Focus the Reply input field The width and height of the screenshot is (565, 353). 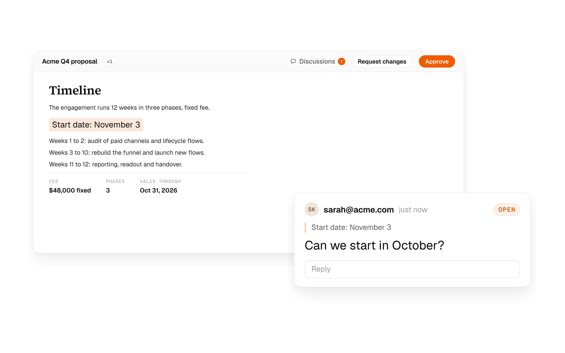412,269
